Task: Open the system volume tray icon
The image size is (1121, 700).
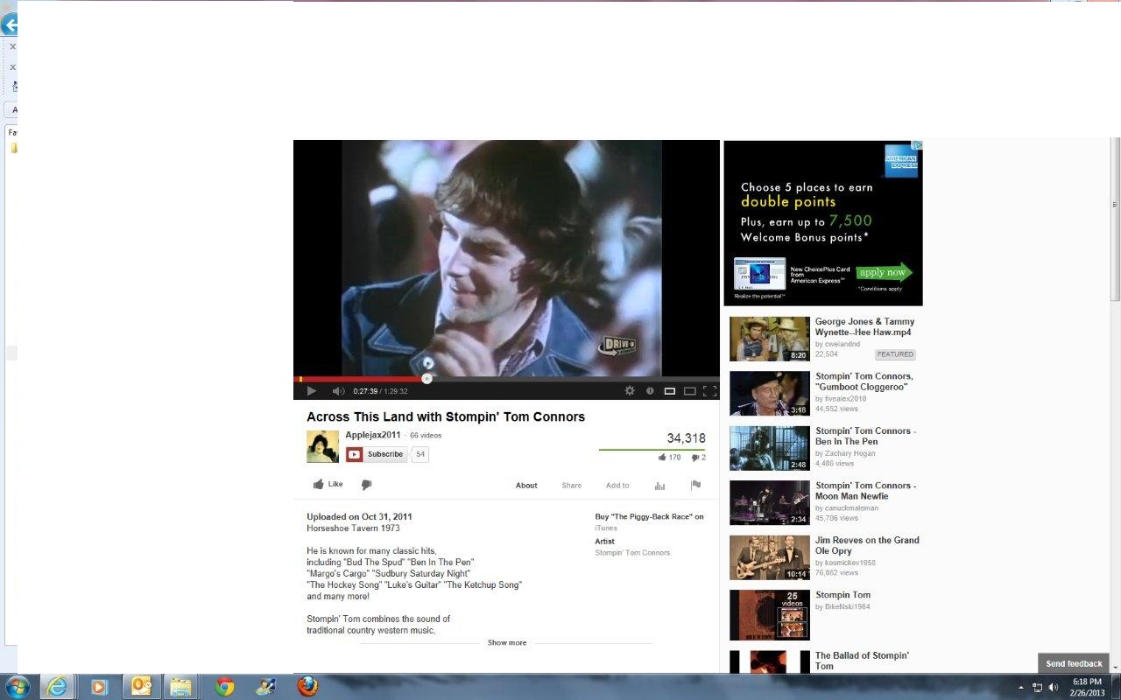Action: pyautogui.click(x=1052, y=688)
